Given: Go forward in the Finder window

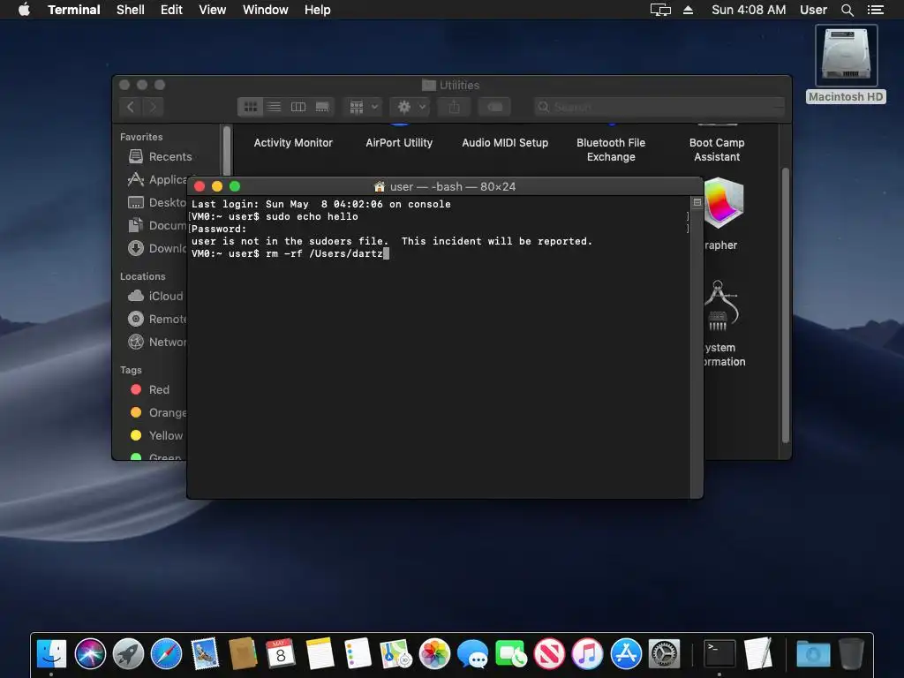Looking at the screenshot, I should pos(153,107).
